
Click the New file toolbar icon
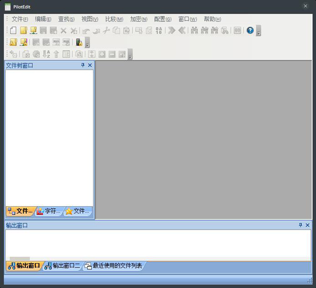click(x=13, y=31)
